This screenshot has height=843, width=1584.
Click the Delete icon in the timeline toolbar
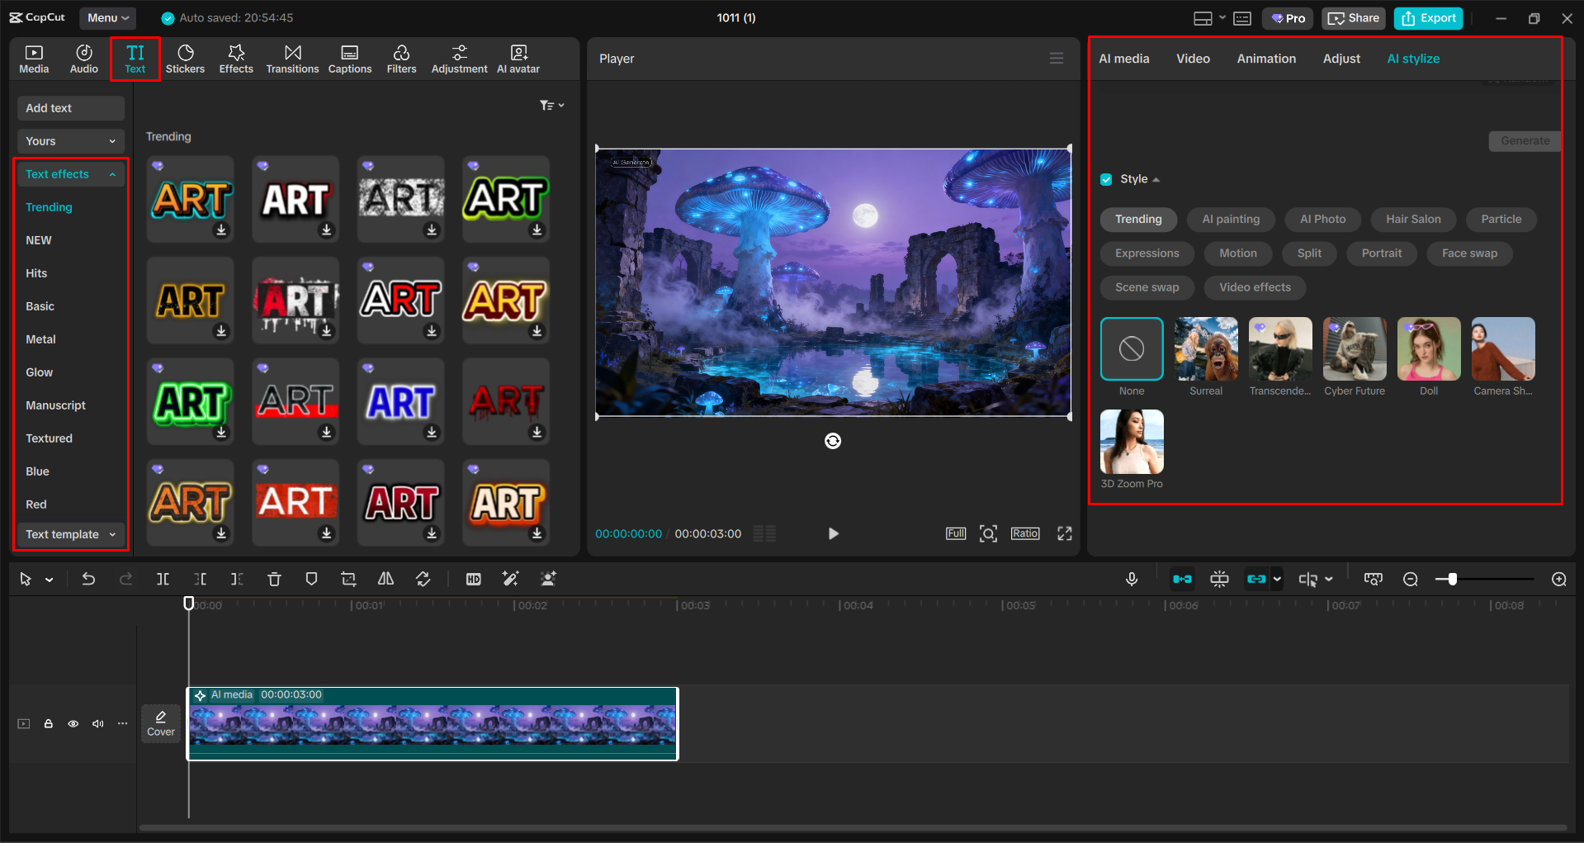point(274,579)
